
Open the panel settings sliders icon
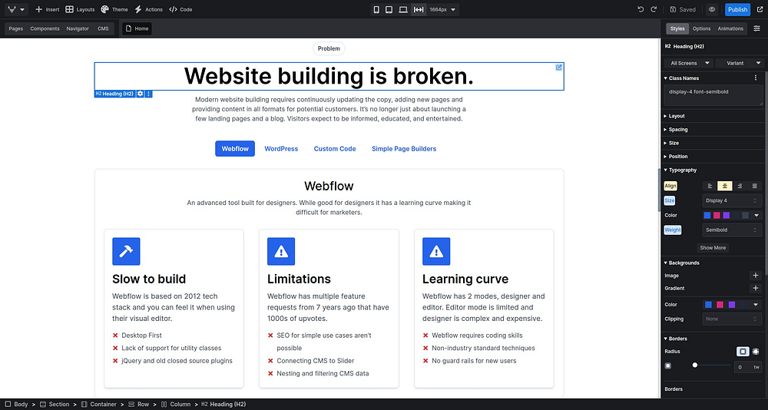756,28
